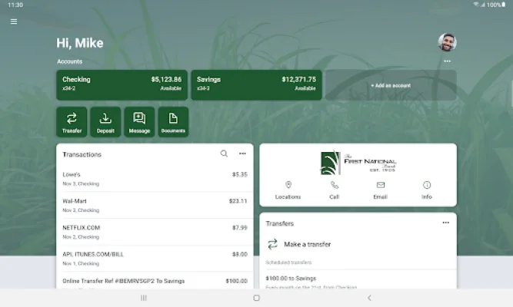Expand the Transactions more options menu
The width and height of the screenshot is (513, 307).
pyautogui.click(x=242, y=153)
